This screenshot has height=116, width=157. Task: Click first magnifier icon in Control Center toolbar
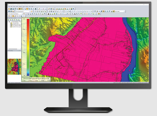click(9, 20)
